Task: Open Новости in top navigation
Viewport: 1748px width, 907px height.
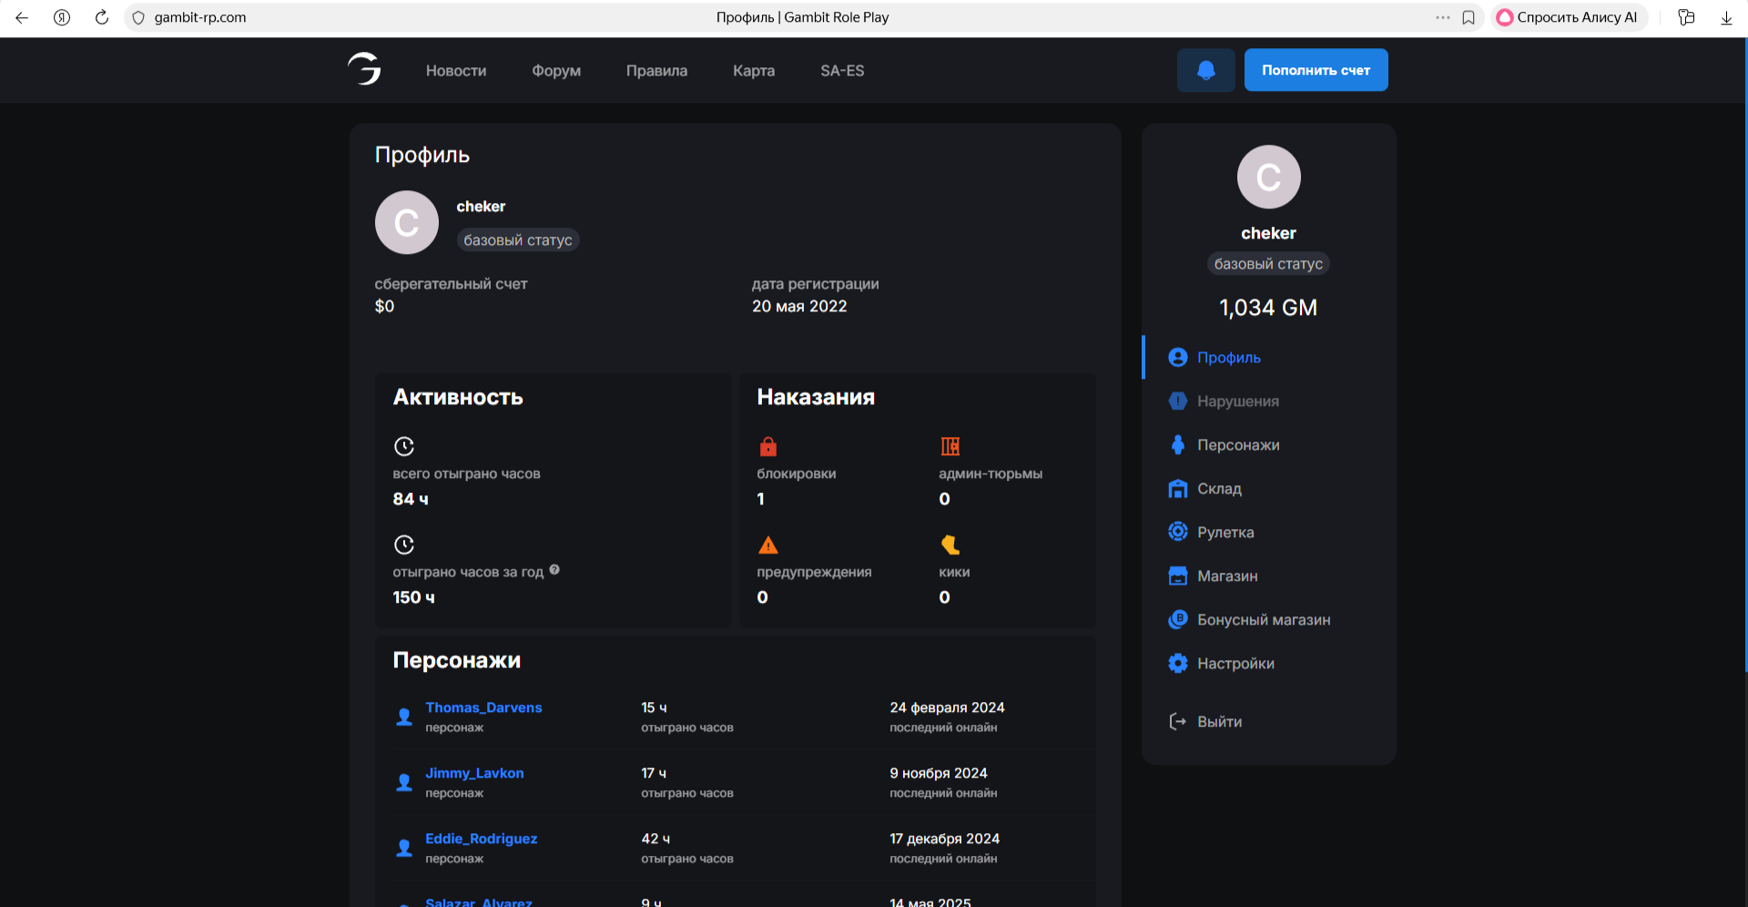Action: pos(455,71)
